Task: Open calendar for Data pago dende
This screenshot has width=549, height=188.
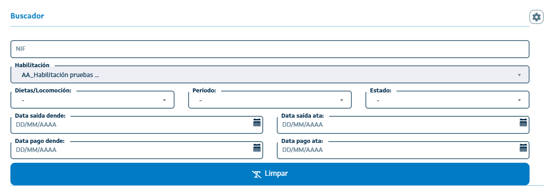Action: click(257, 148)
